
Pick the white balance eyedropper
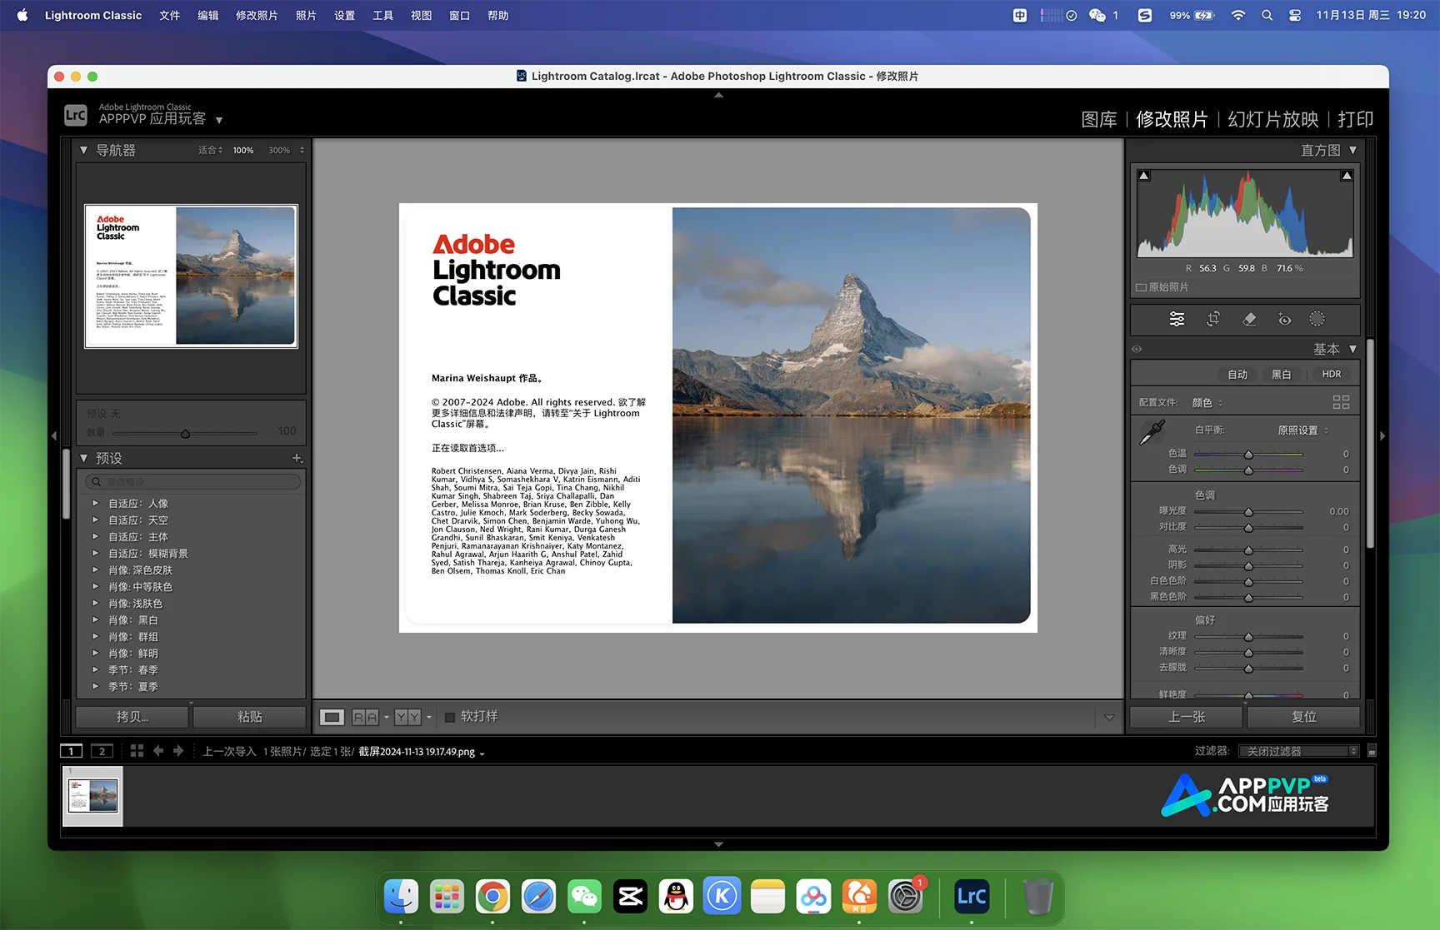pyautogui.click(x=1152, y=432)
